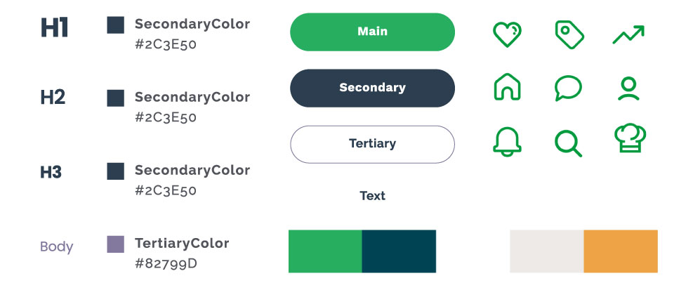Image resolution: width=693 pixels, height=290 pixels.
Task: Pick the dark teal palette swatch
Action: 399,251
